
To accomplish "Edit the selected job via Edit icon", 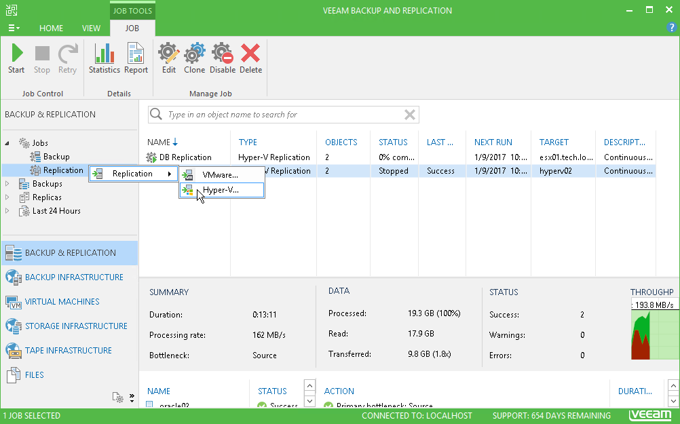I will pos(169,58).
